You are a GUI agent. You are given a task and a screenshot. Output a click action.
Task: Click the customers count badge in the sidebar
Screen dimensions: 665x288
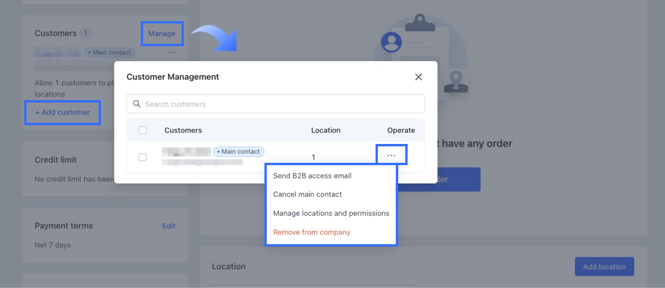click(x=85, y=33)
